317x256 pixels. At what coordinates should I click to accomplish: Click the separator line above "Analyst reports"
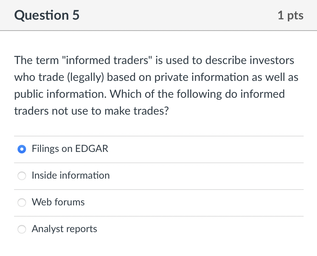point(158,216)
